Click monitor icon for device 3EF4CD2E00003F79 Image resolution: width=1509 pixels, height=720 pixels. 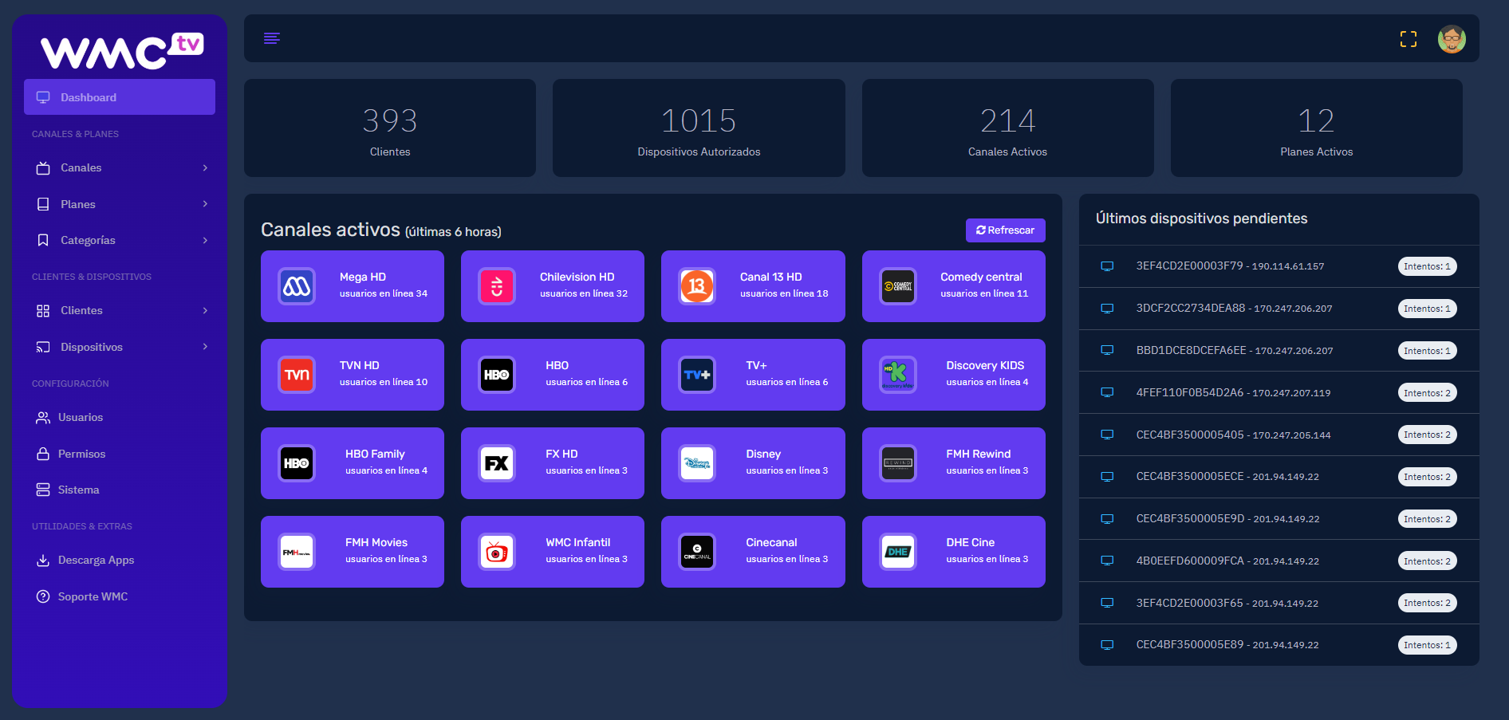[1107, 266]
